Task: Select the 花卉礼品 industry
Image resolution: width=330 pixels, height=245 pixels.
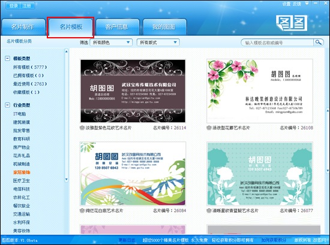Action: 22,156
